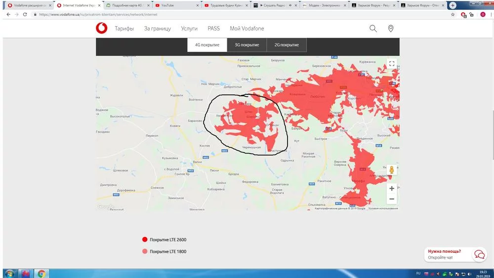
Task: Bookmark this page with the star icon
Action: pos(453,14)
